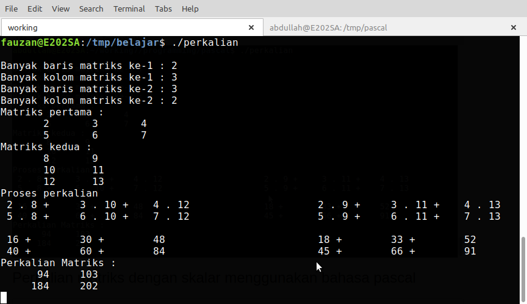Click the "Perkalian Matriks :" result heading
Viewport: 527px width, 304px height.
point(58,262)
